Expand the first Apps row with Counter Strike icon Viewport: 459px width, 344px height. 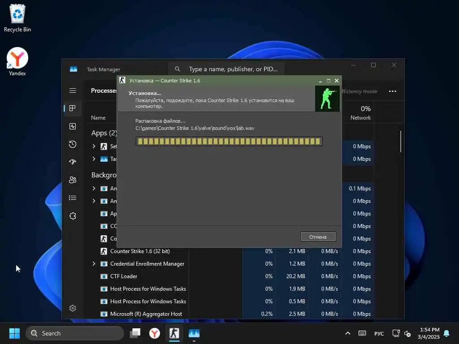(x=94, y=146)
